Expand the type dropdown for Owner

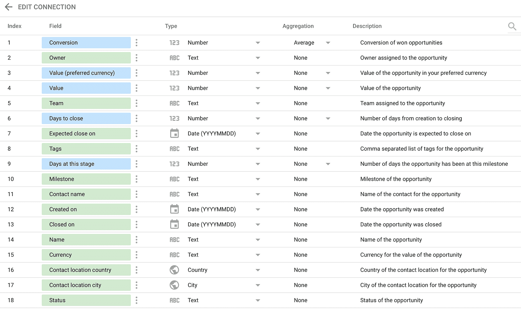[258, 58]
